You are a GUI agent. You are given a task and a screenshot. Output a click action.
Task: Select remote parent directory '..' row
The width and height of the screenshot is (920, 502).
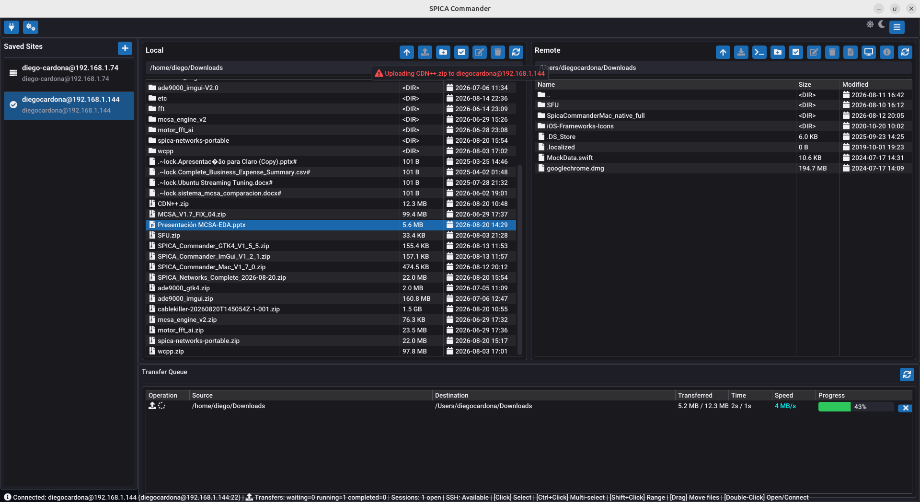[x=723, y=95]
